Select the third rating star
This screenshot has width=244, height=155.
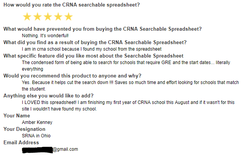pyautogui.click(x=48, y=16)
